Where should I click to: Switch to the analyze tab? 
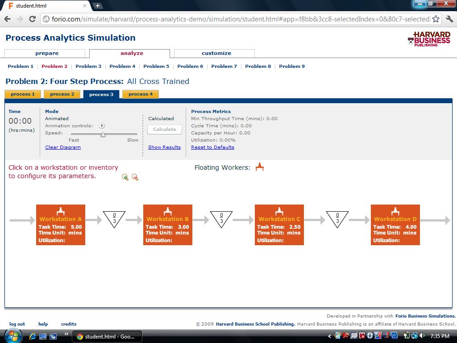(130, 53)
